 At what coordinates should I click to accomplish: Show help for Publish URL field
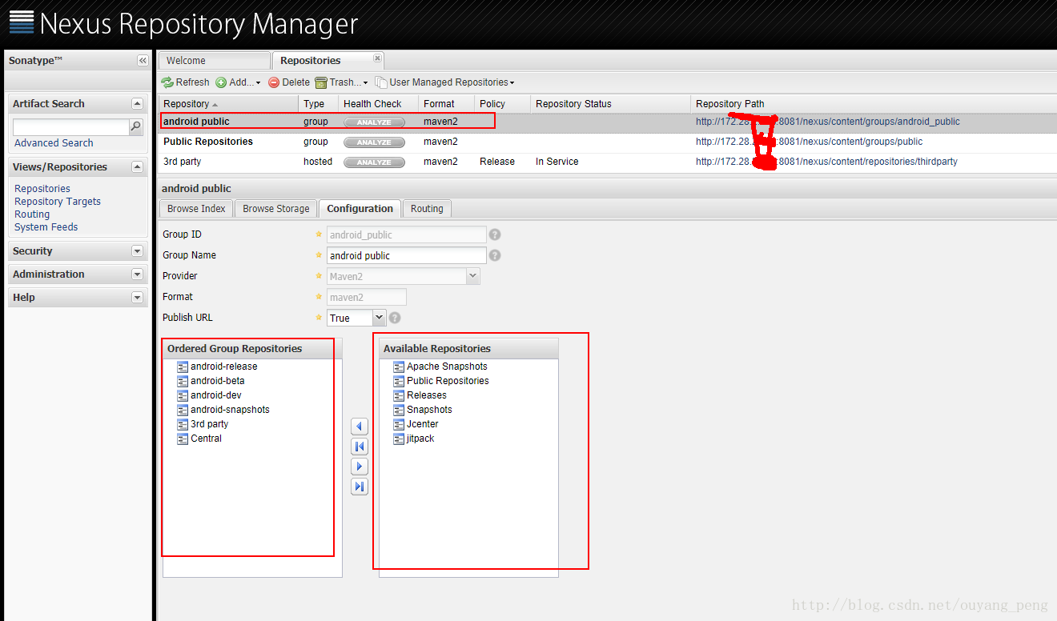(x=395, y=318)
